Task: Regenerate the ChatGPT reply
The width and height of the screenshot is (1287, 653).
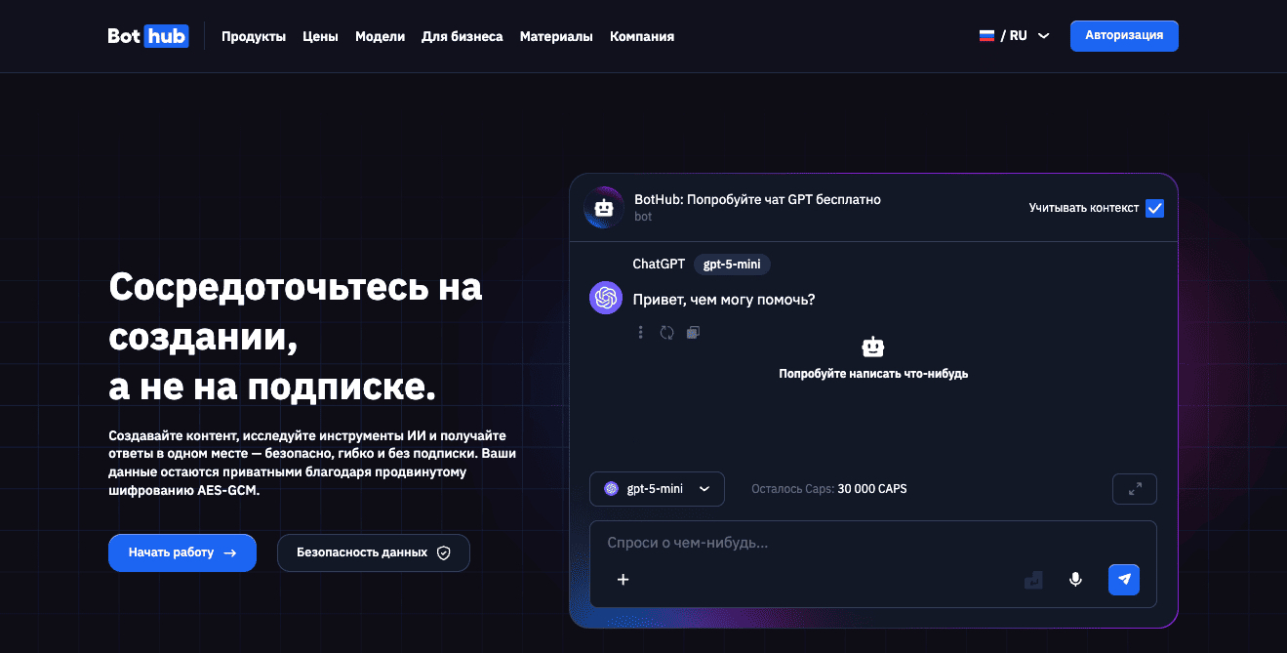Action: point(666,332)
